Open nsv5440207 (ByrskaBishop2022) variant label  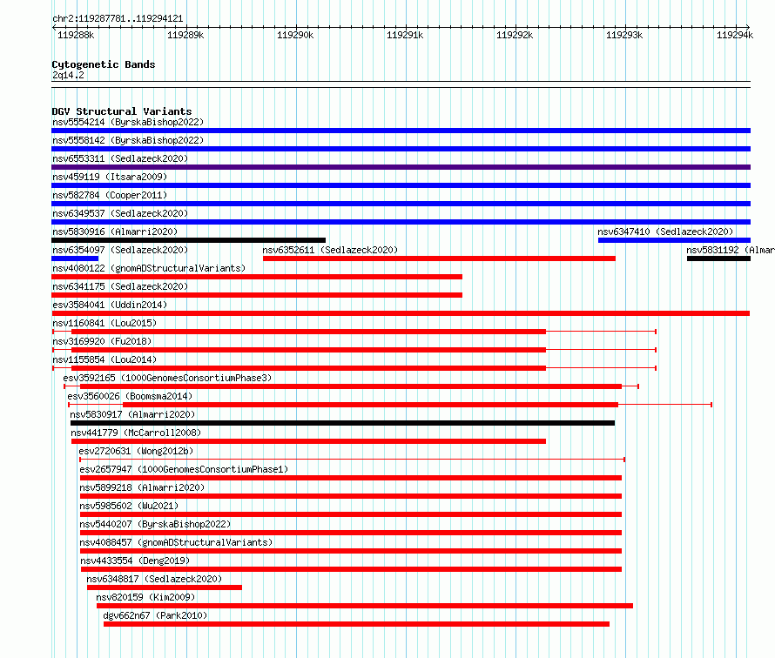click(x=155, y=524)
